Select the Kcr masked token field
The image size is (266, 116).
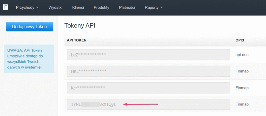(149, 88)
